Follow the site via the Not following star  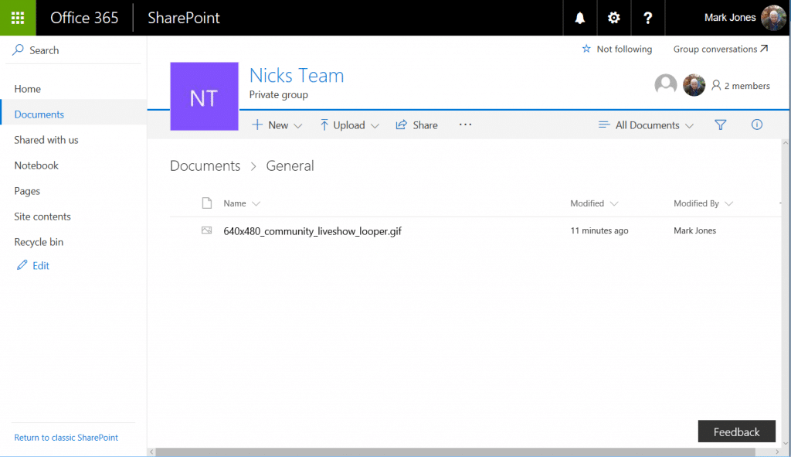[617, 49]
